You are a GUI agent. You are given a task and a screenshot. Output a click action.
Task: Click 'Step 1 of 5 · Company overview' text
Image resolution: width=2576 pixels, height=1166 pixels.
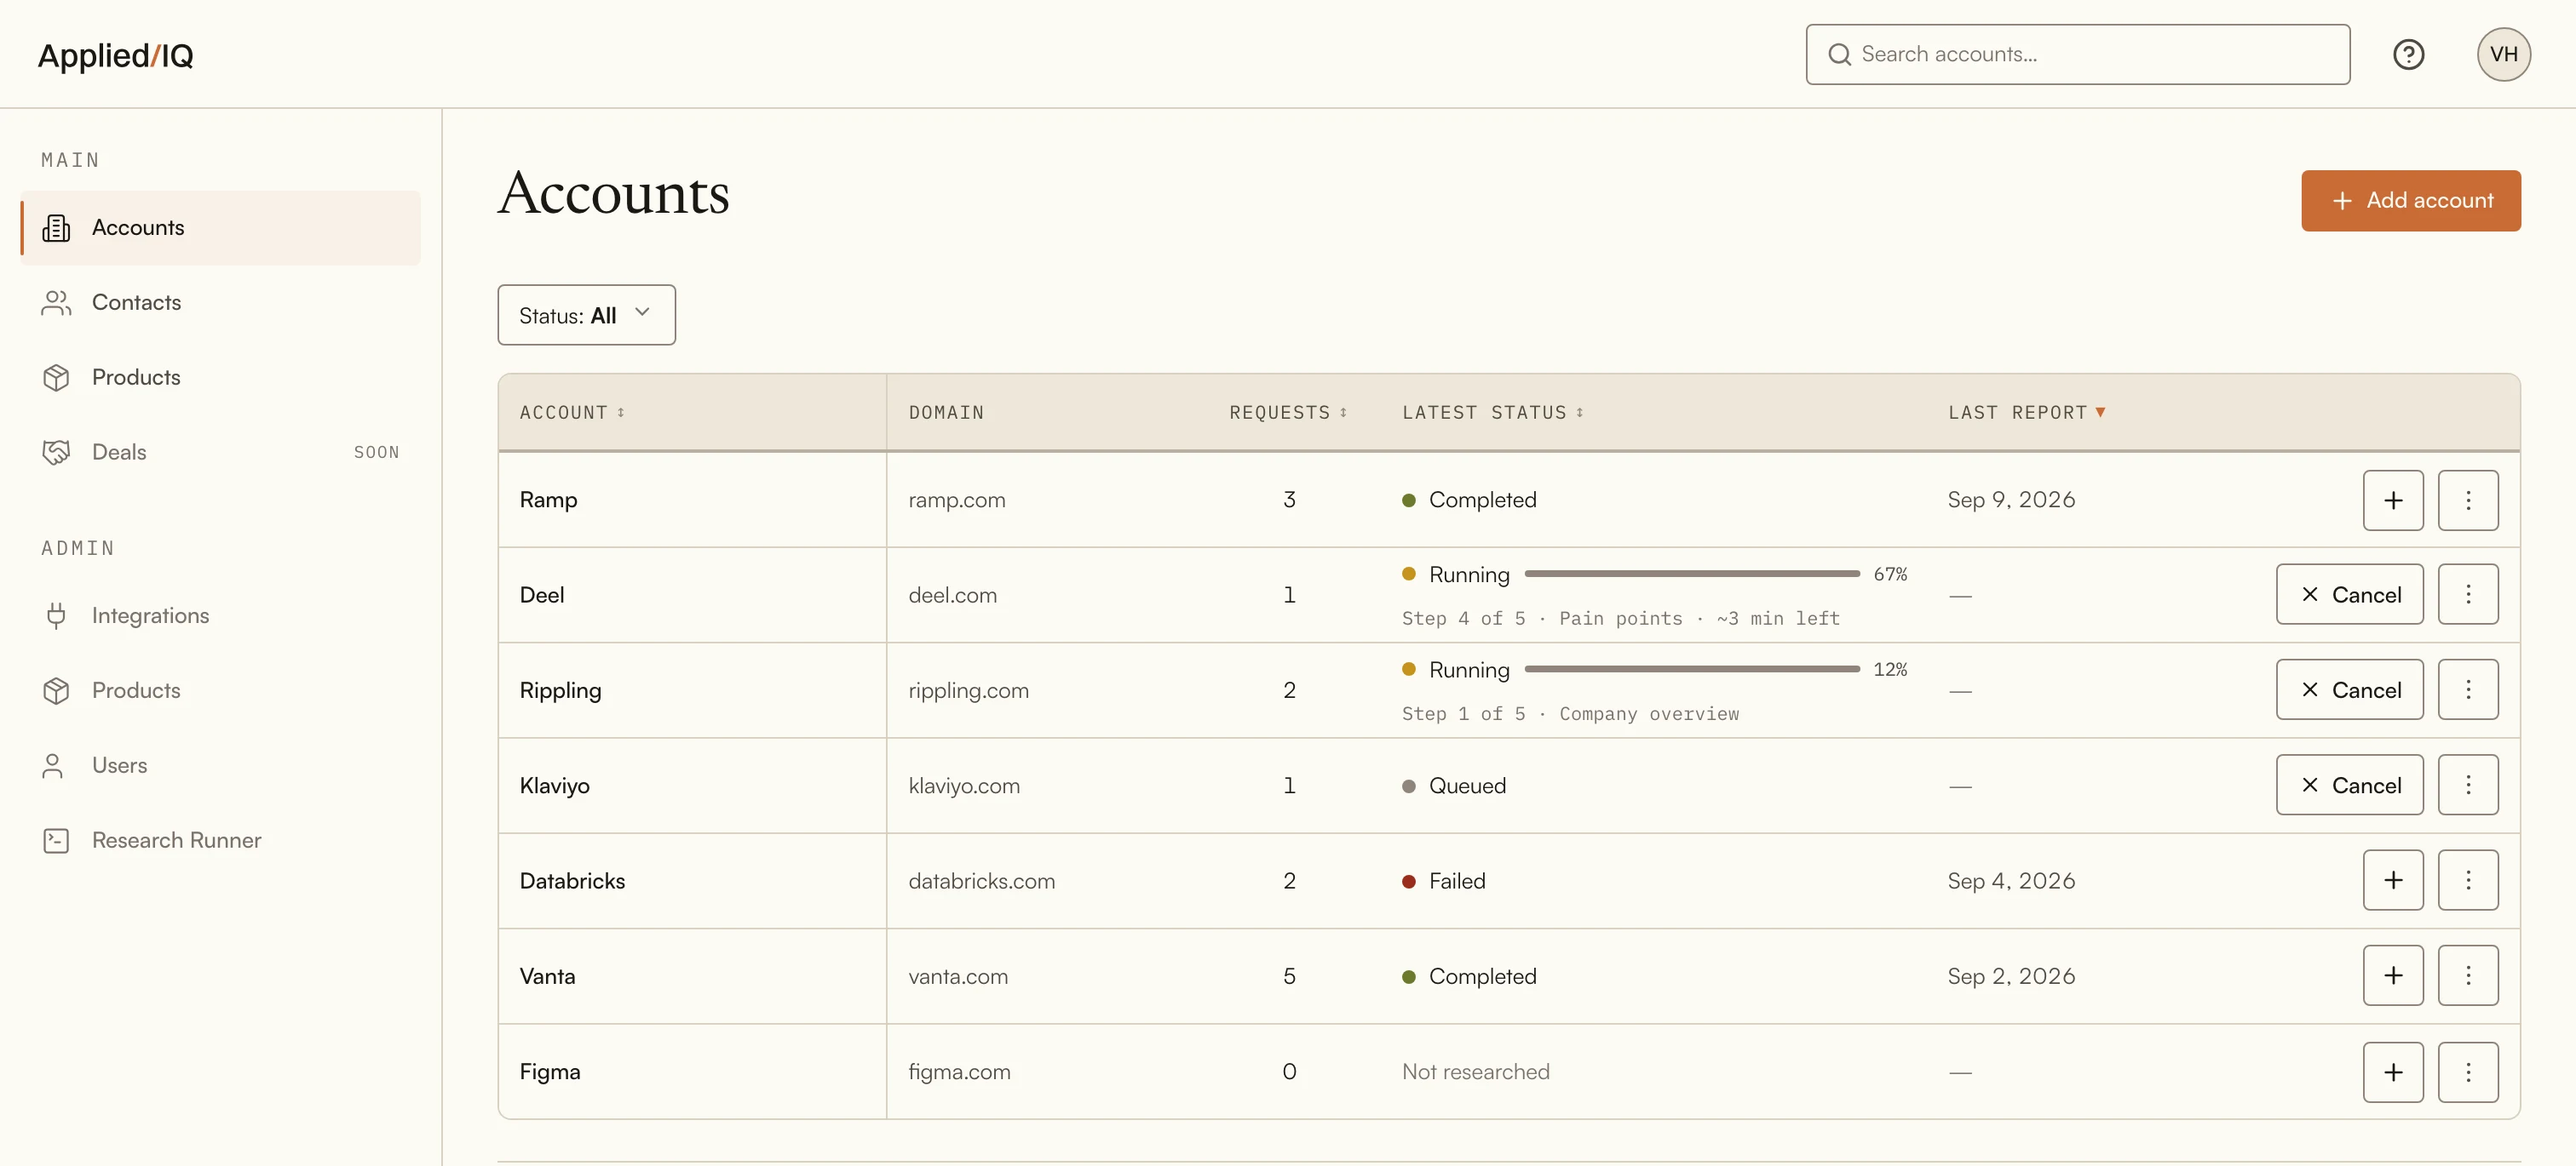[1570, 713]
